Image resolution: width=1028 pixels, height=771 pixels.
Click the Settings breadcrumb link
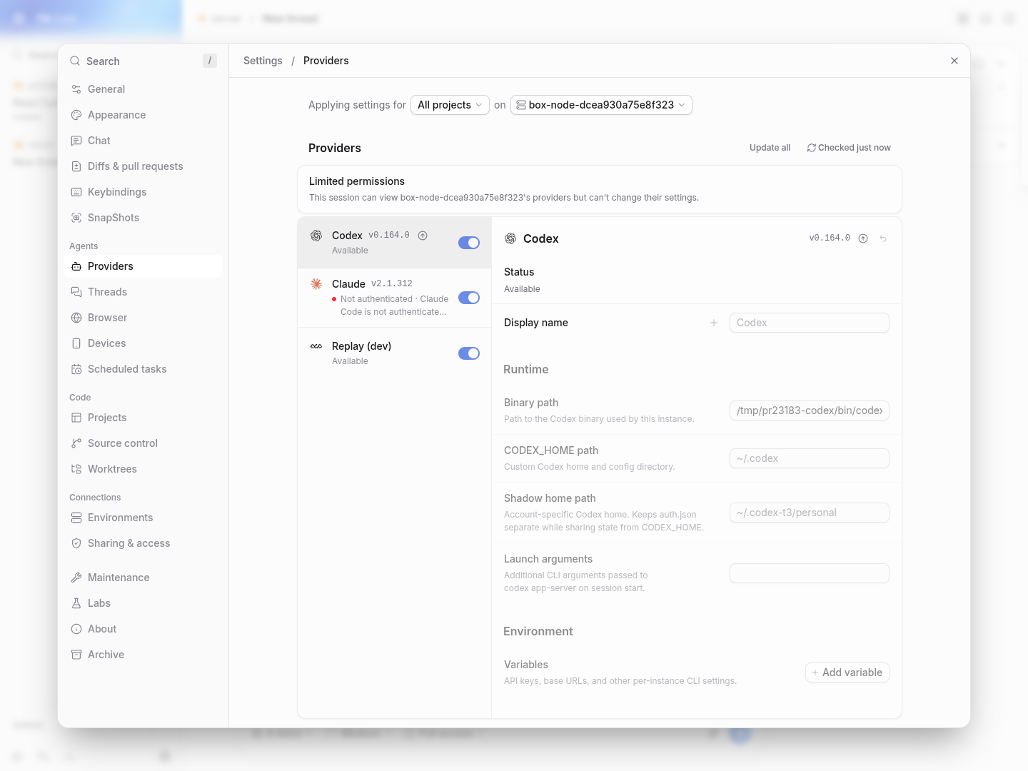pos(263,61)
